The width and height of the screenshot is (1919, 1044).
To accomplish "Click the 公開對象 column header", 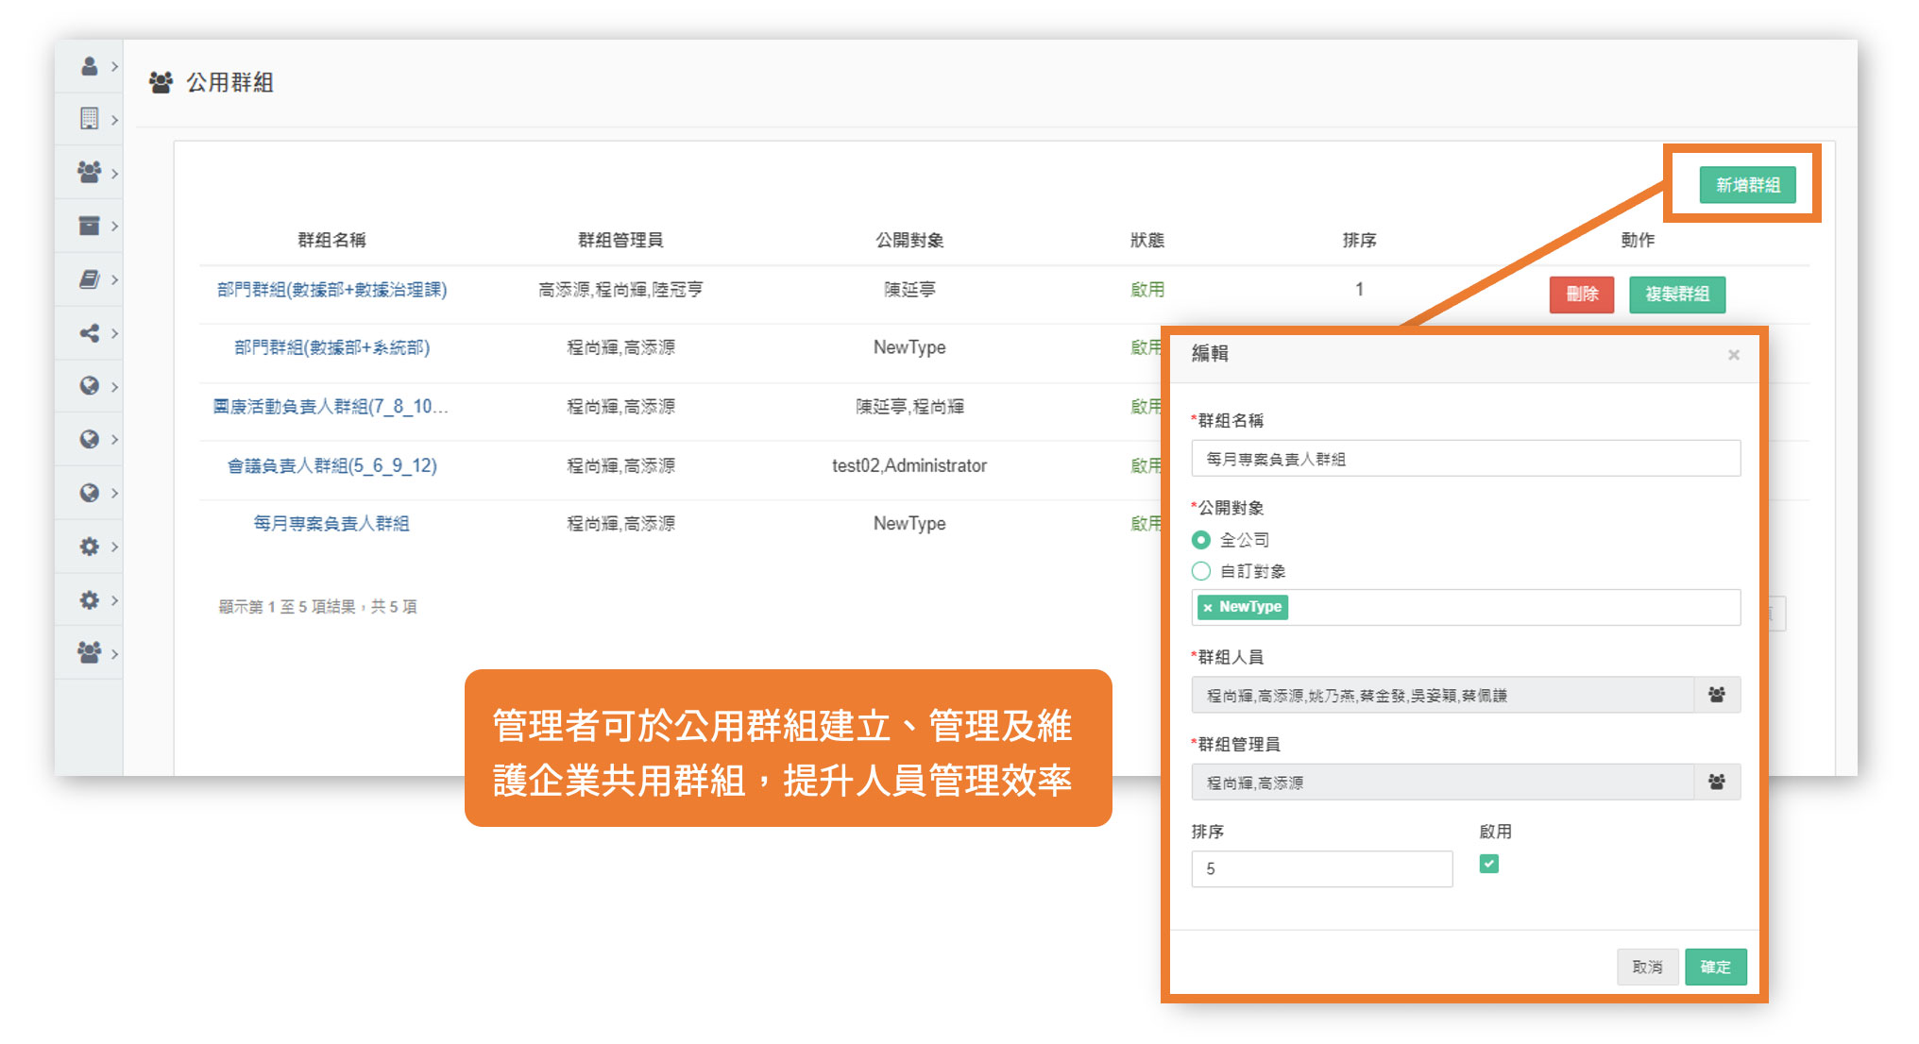I will click(x=909, y=240).
